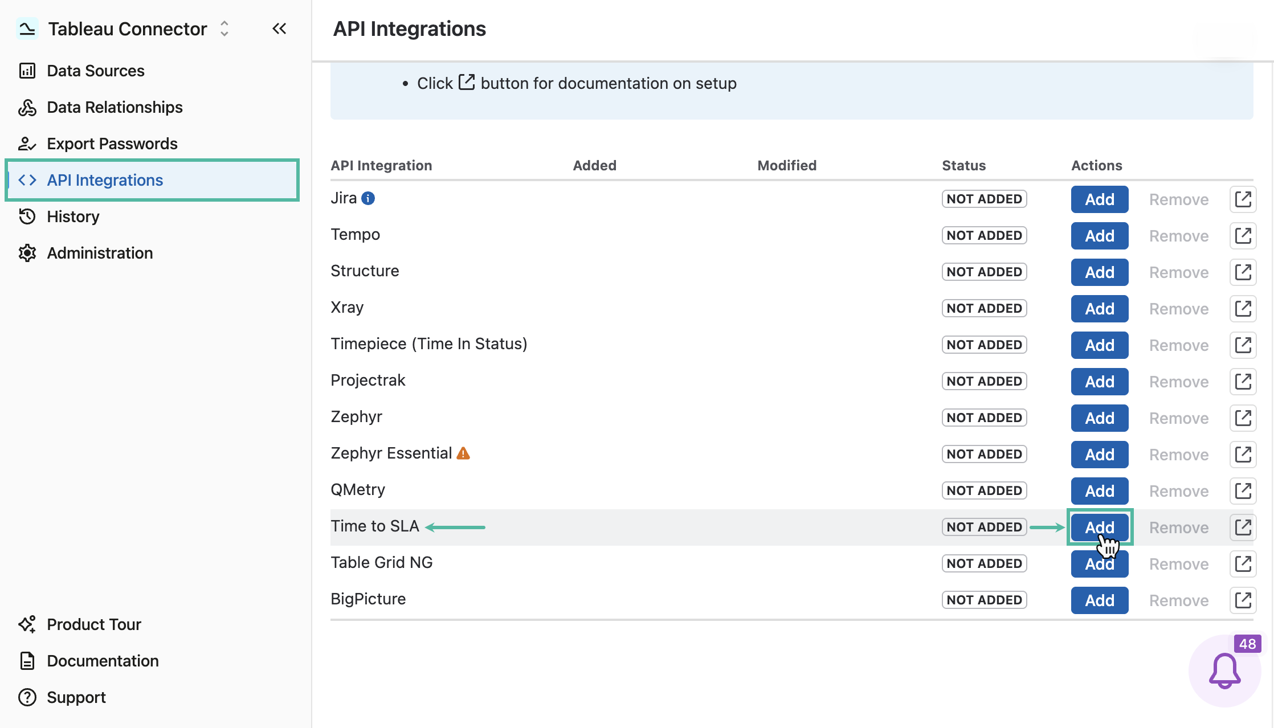
Task: Open Tableau Connector app switcher arrows
Action: click(x=224, y=28)
